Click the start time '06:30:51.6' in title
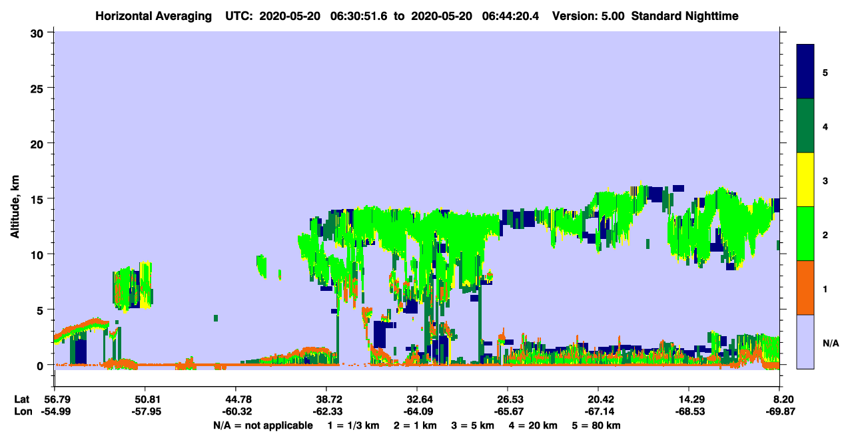This screenshot has height=444, width=866. pyautogui.click(x=360, y=16)
